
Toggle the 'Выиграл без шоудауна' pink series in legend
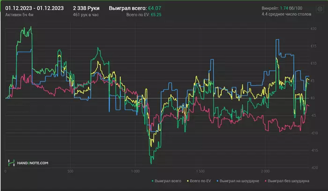pyautogui.click(x=287, y=181)
